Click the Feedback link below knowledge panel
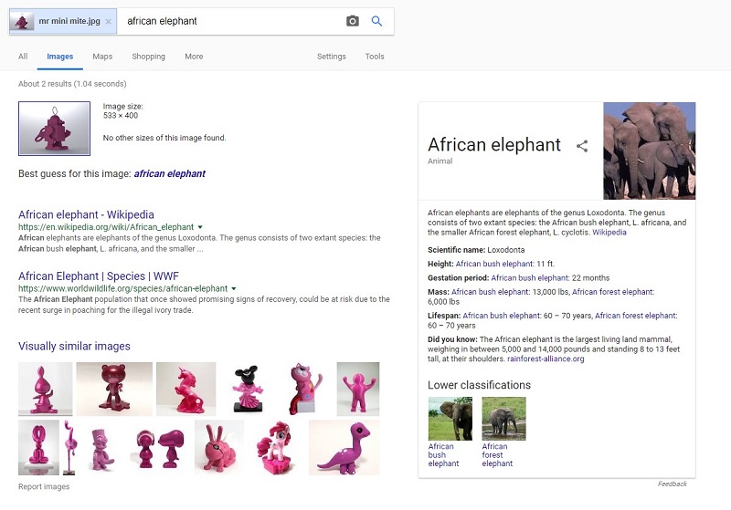 coord(672,484)
